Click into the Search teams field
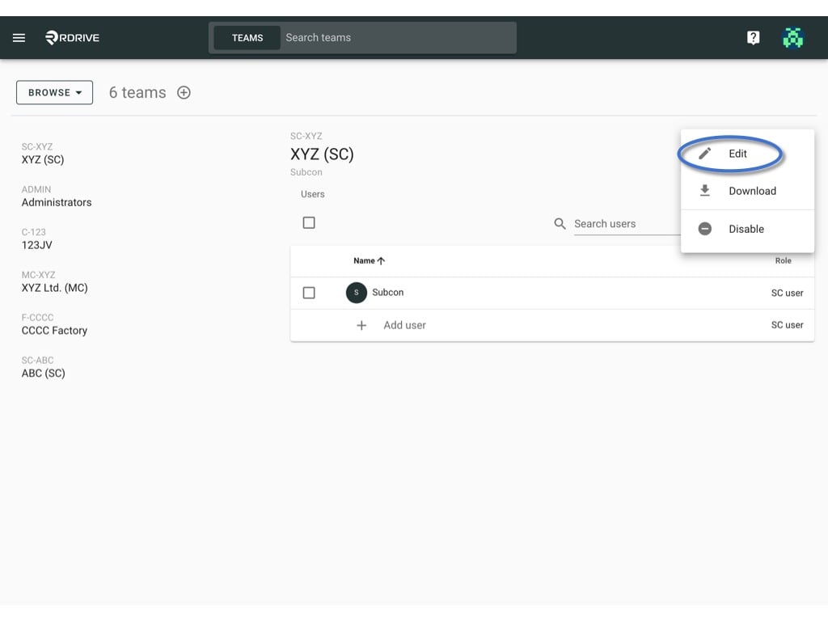The width and height of the screenshot is (828, 621). pyautogui.click(x=398, y=37)
